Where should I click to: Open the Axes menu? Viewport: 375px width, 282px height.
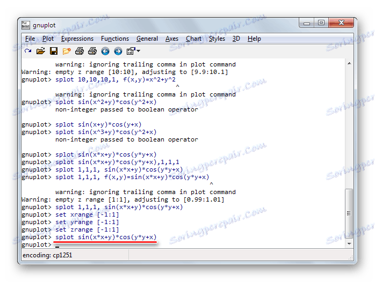coord(172,39)
